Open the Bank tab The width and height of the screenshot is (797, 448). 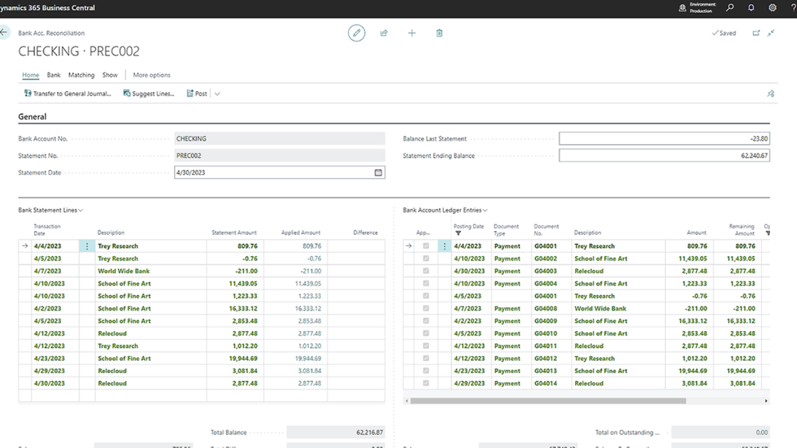(54, 75)
